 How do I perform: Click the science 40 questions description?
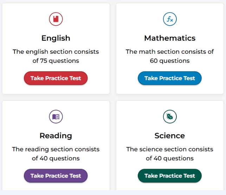coord(170,154)
